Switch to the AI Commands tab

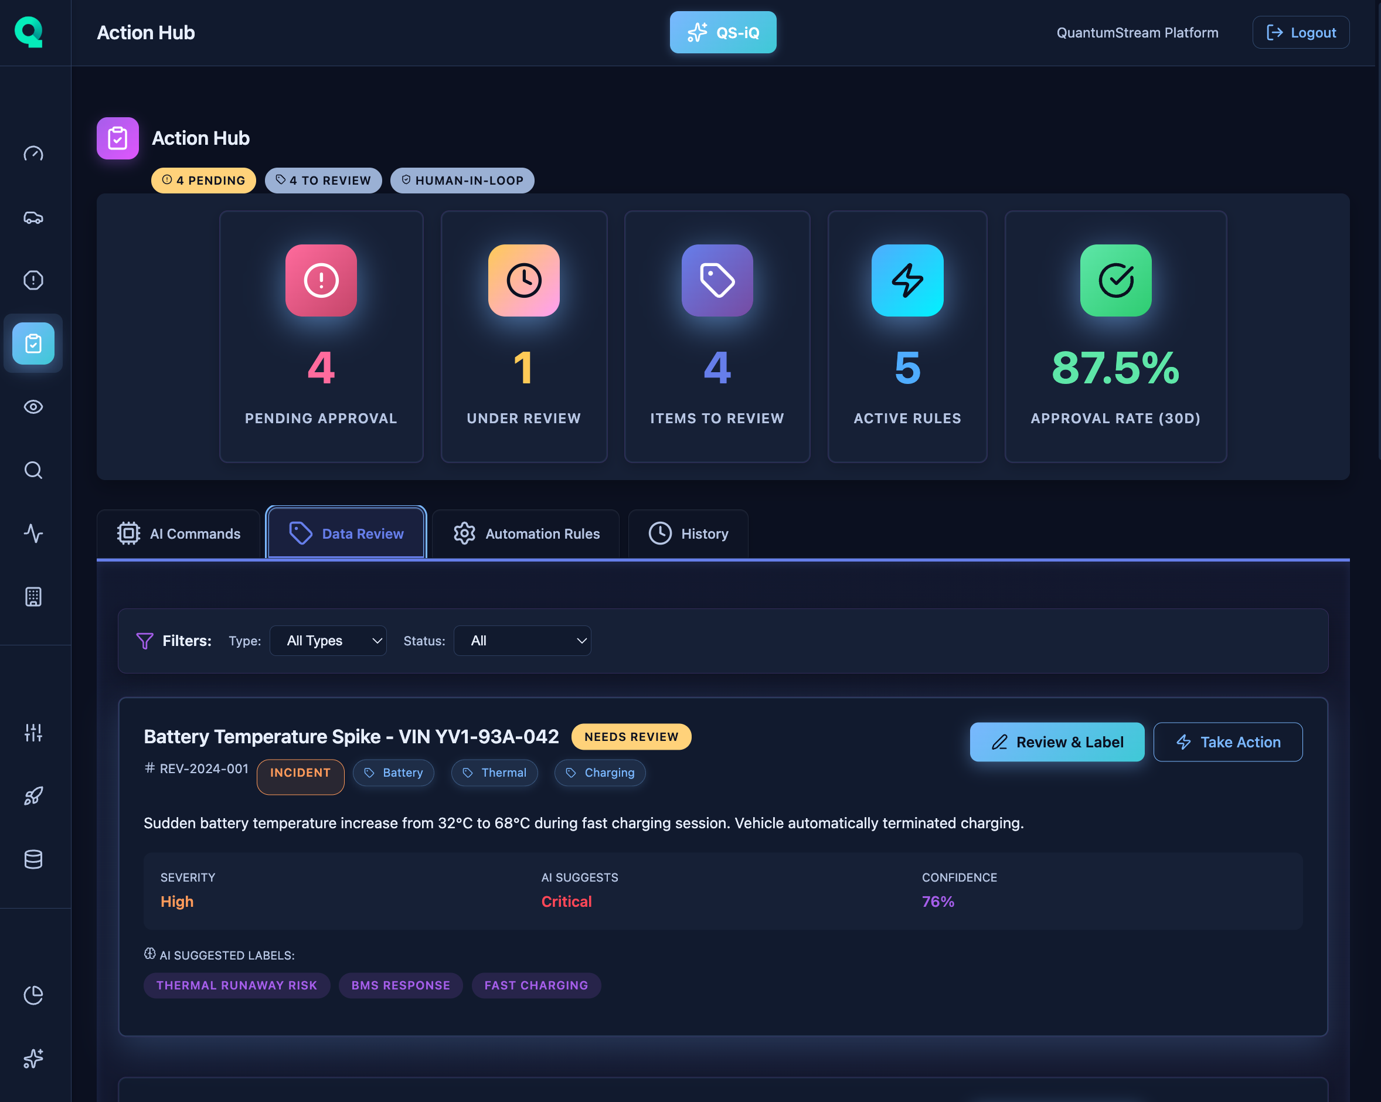coord(178,533)
